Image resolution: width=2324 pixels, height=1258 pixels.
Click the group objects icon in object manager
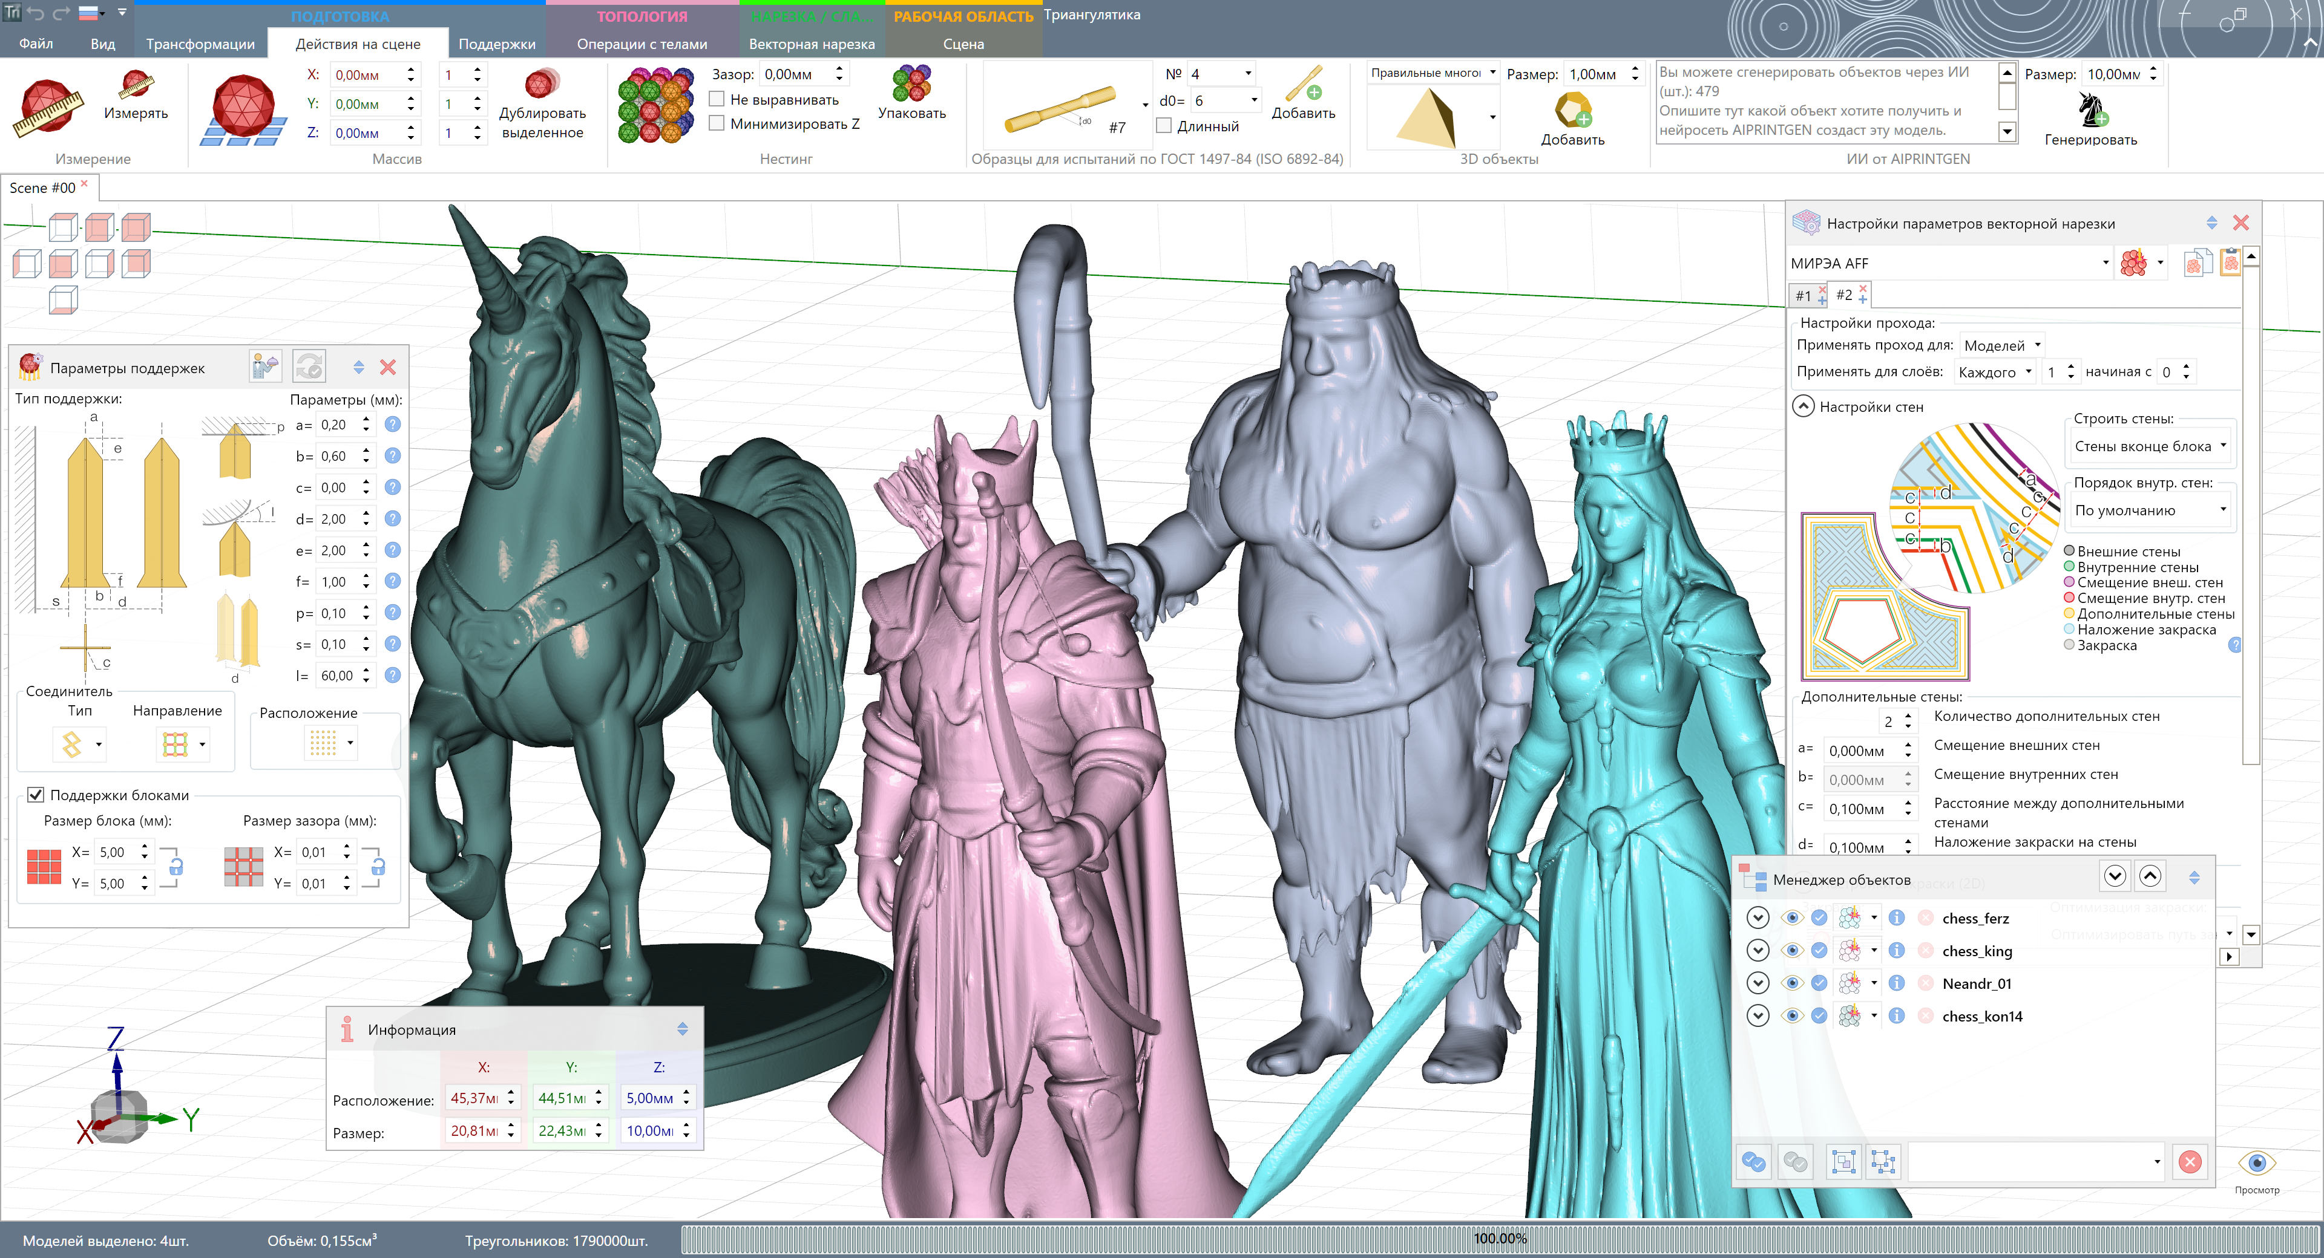tap(1843, 1161)
